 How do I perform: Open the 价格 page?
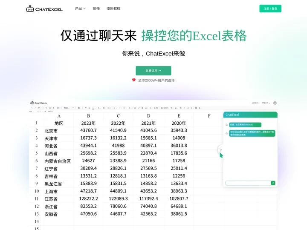click(96, 9)
